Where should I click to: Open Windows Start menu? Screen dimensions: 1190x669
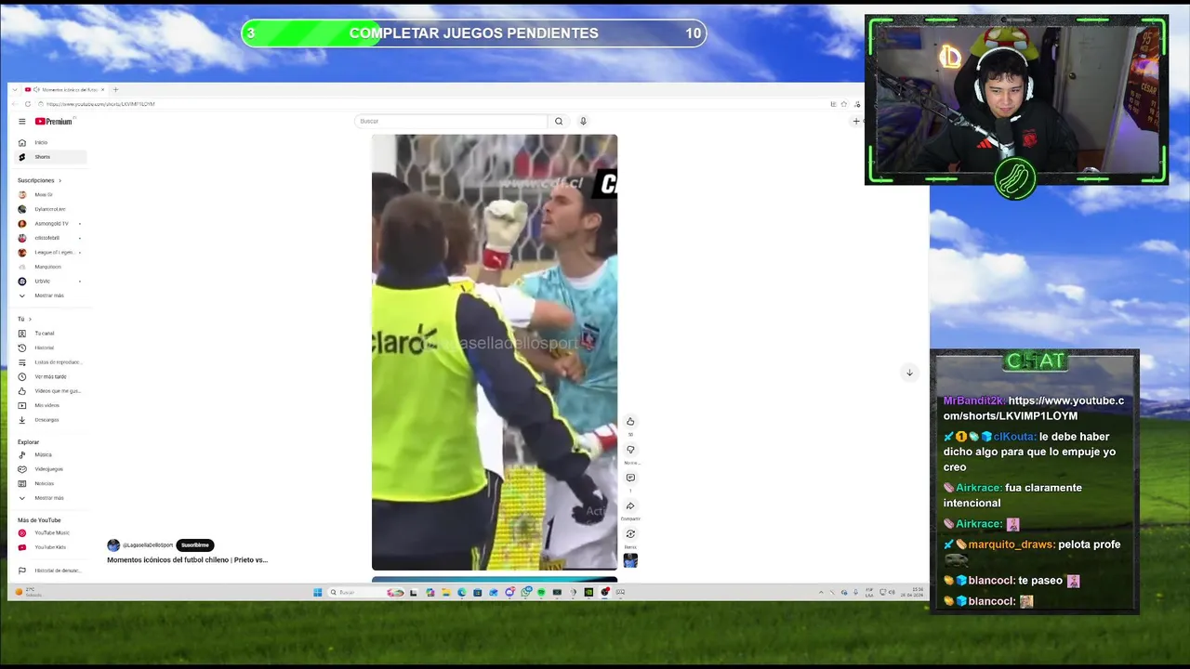tap(317, 592)
